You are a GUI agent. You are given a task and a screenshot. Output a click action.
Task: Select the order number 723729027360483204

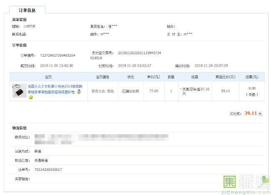pos(58,55)
